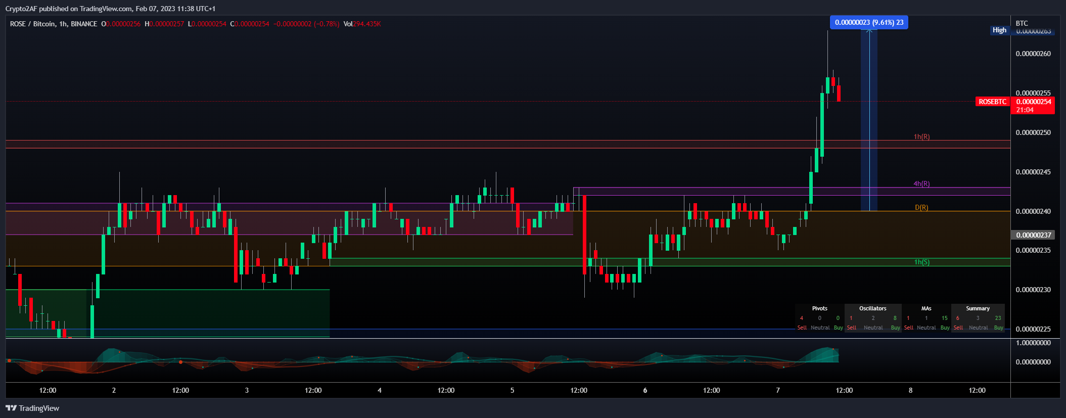This screenshot has height=418, width=1066.
Task: Click the change value −0.00000002 (−0.78%) in the legend
Action: pyautogui.click(x=306, y=24)
